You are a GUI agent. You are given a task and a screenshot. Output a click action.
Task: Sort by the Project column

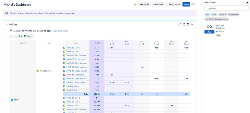point(23,43)
